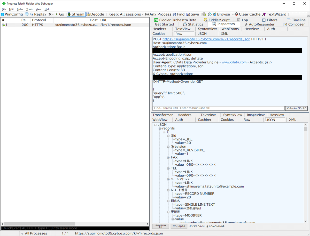Click the screenshot camera icon in toolbar
Screen dimensions: 310x236
click(204, 14)
